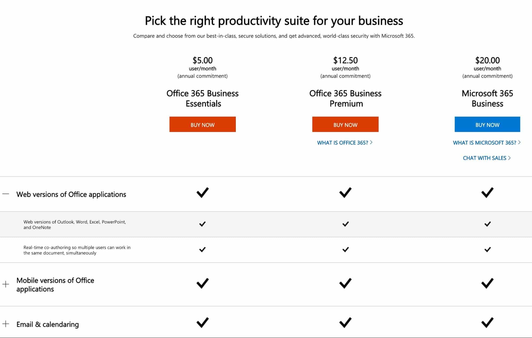
Task: Click Premium checkmark in Web versions row
Action: [345, 193]
